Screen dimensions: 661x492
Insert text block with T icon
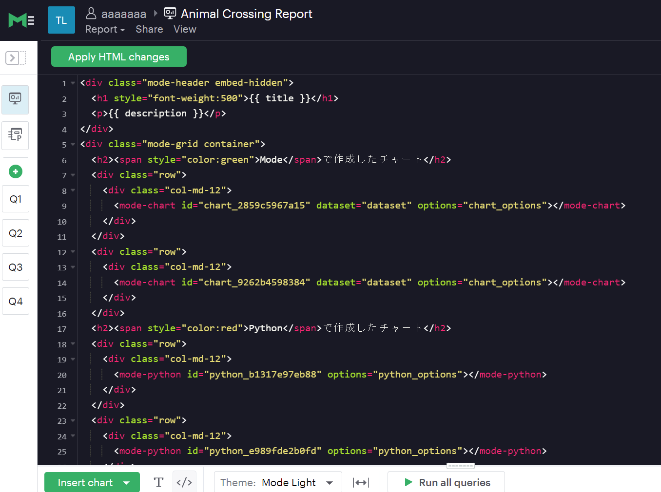click(158, 482)
